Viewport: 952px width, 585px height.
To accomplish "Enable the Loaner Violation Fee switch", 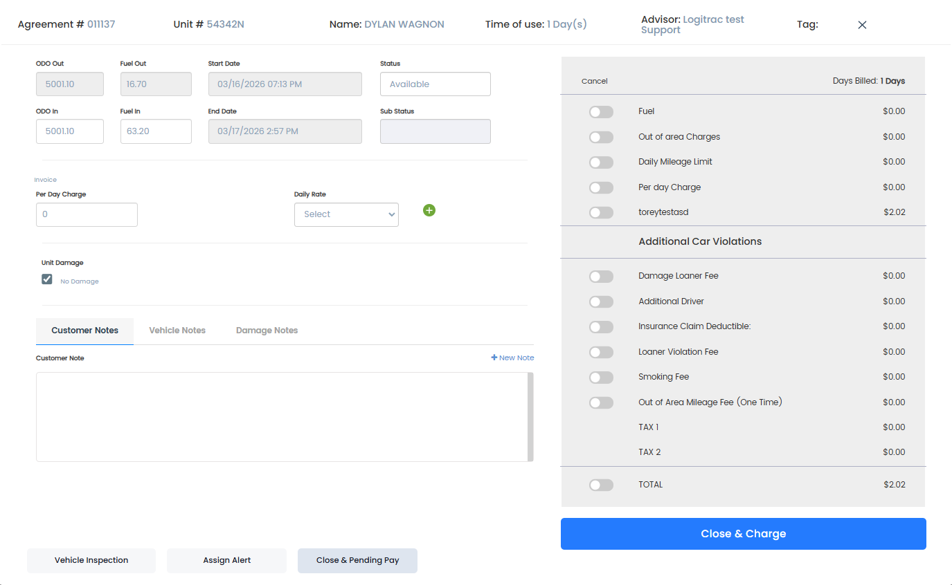I will click(x=601, y=352).
